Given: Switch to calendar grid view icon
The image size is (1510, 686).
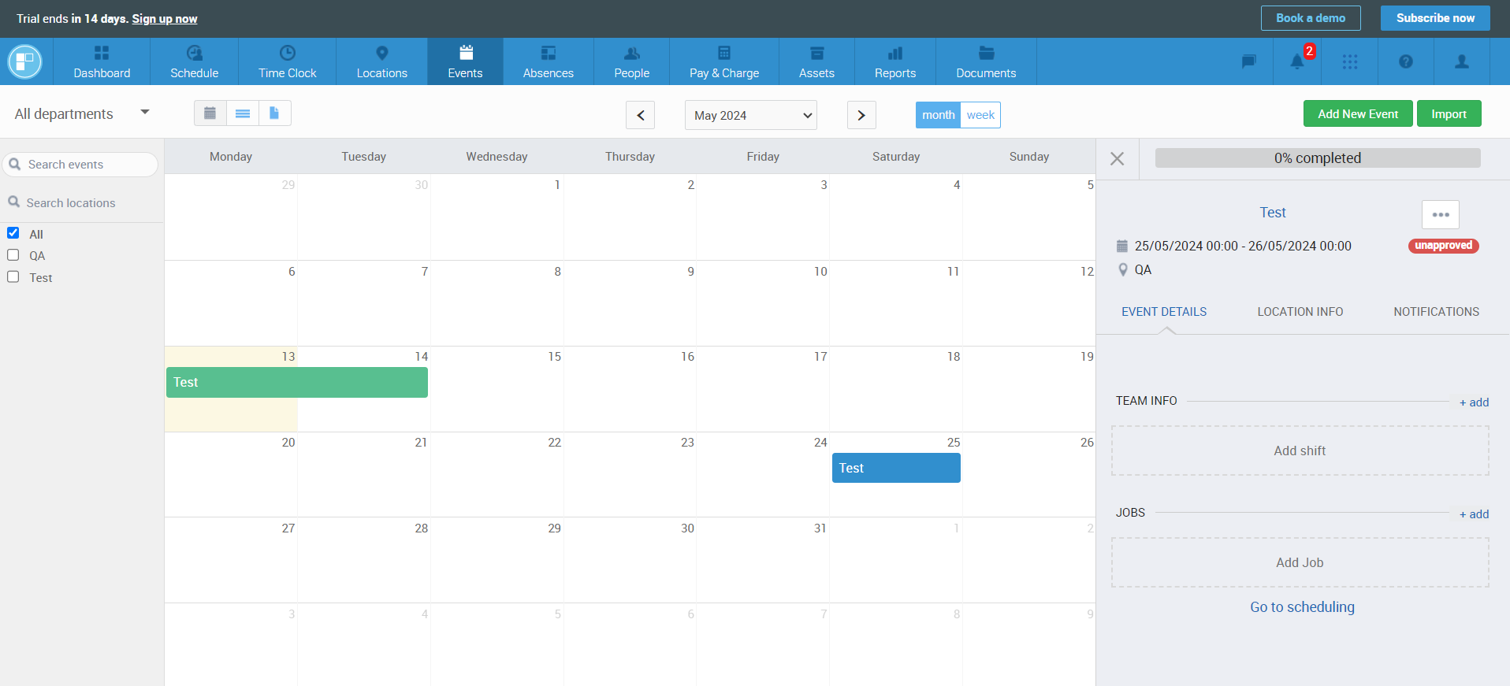Looking at the screenshot, I should [210, 113].
